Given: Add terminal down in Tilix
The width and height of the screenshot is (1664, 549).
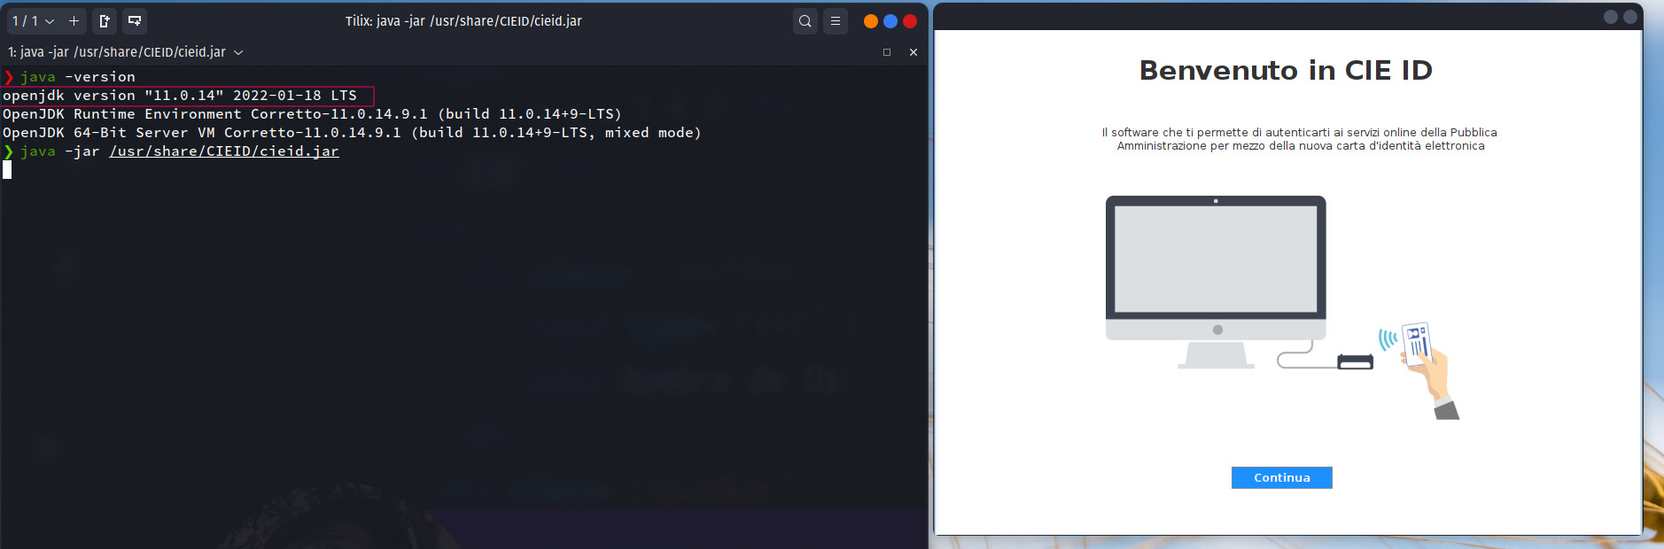Looking at the screenshot, I should tap(135, 21).
